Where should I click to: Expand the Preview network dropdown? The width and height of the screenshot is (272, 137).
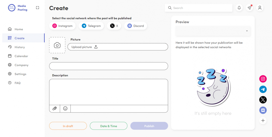click(213, 31)
